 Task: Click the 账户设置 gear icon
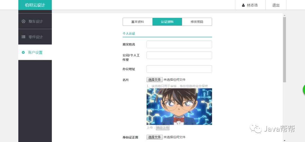pyautogui.click(x=23, y=52)
